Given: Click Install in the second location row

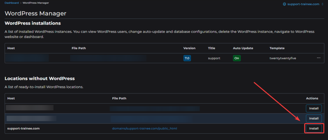Looking at the screenshot, I should [x=314, y=118].
